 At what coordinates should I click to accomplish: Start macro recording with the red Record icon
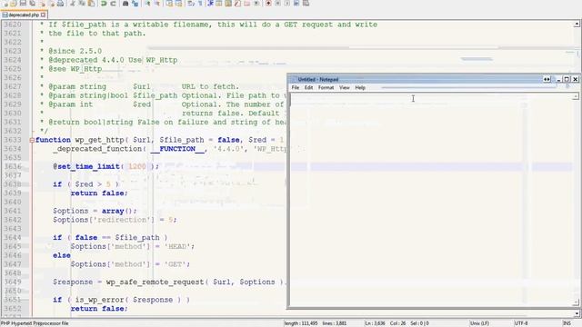pyautogui.click(x=268, y=4)
